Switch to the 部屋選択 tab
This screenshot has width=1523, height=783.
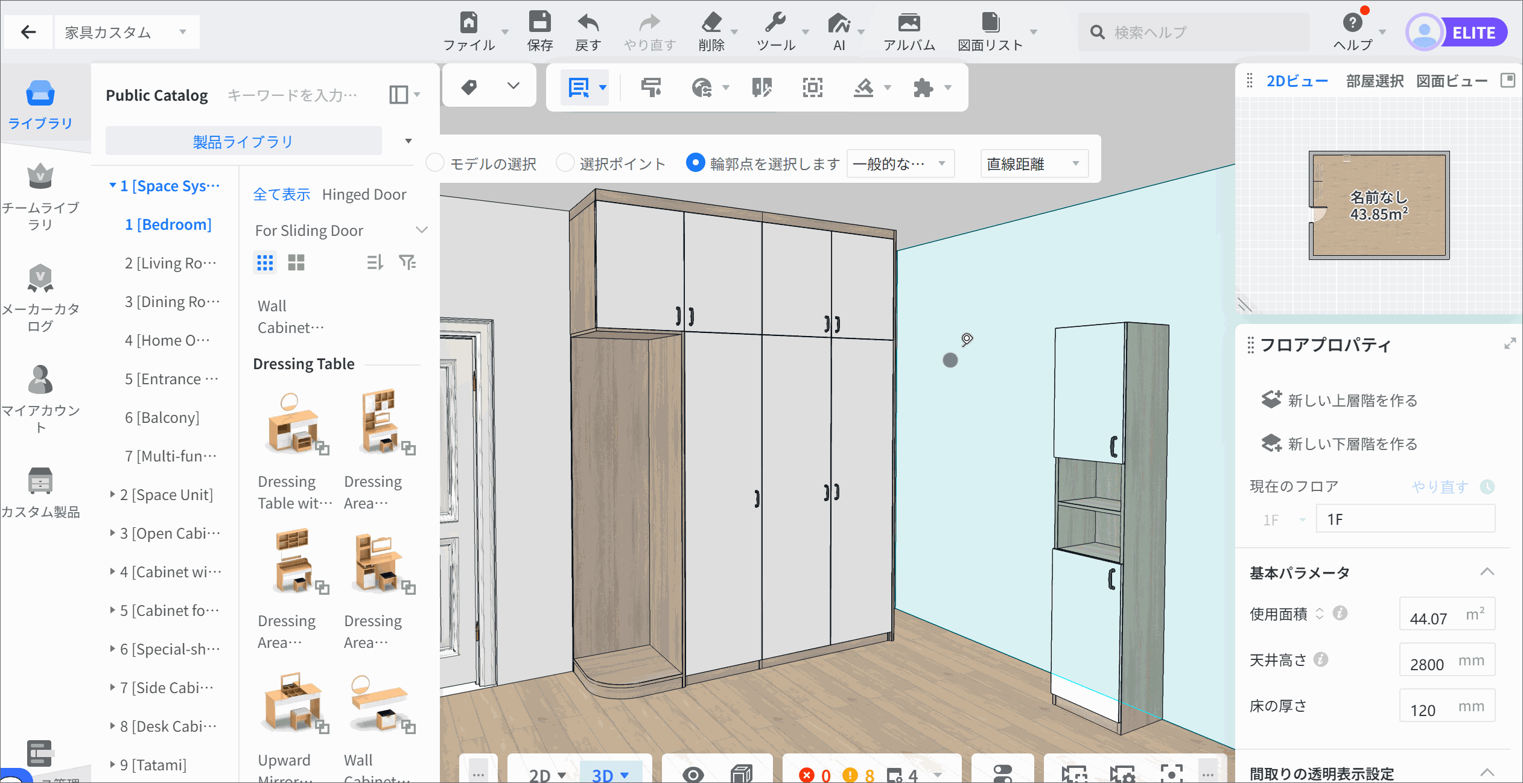tap(1375, 81)
